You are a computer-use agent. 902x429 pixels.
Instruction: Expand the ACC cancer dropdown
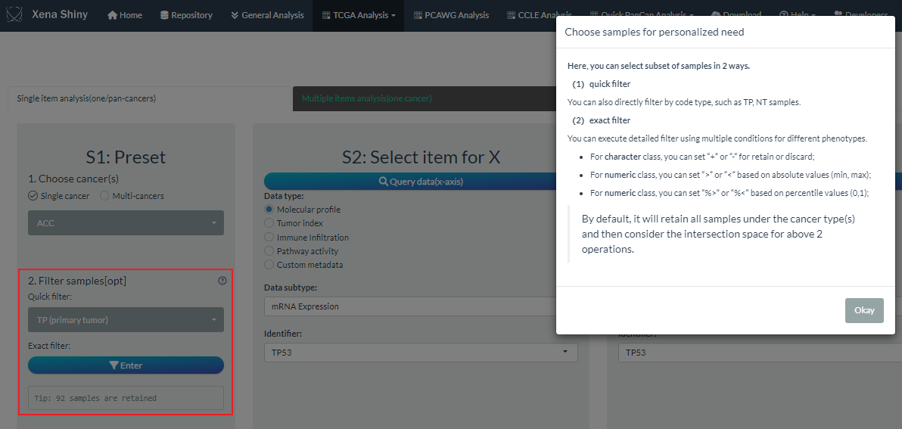tap(126, 223)
